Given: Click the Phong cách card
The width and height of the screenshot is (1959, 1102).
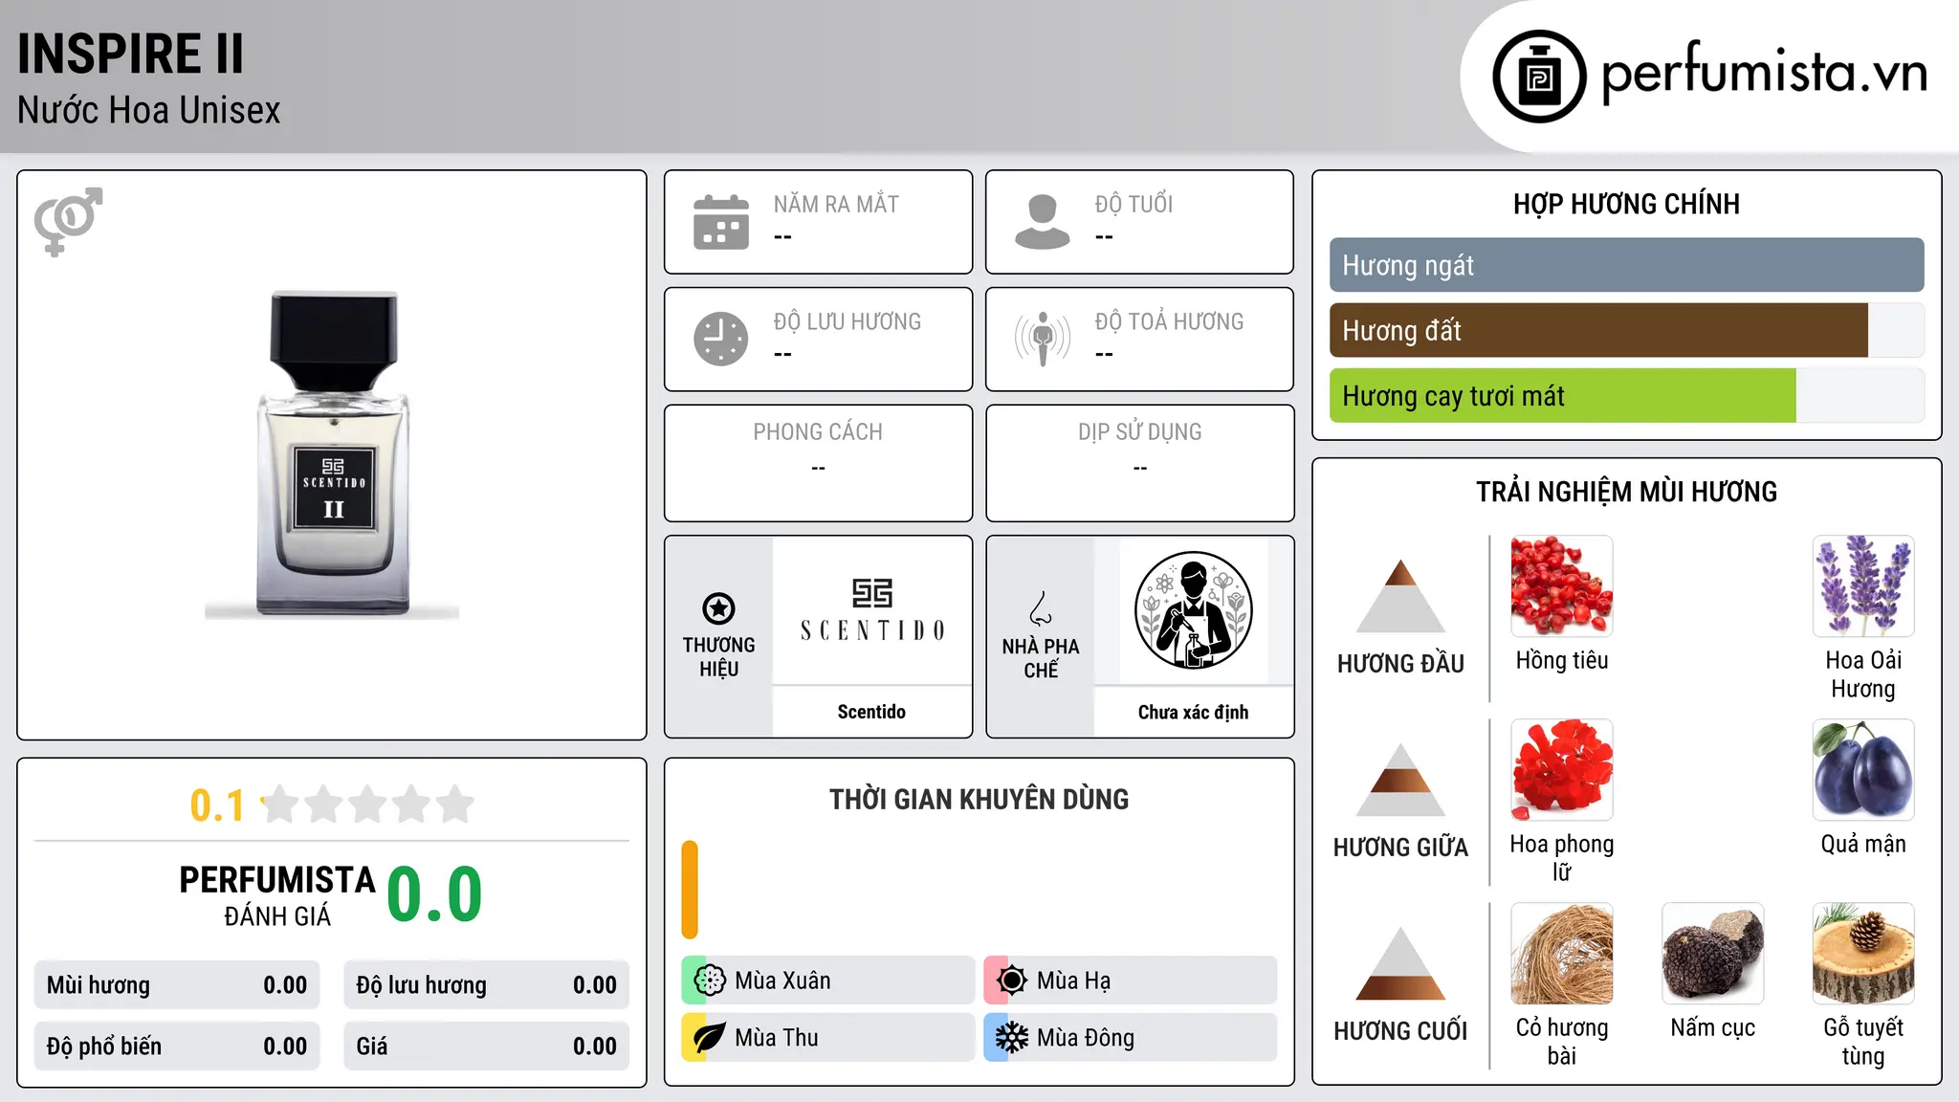Looking at the screenshot, I should coord(818,463).
